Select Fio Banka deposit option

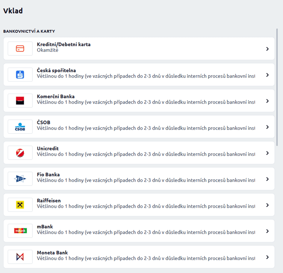[139, 179]
